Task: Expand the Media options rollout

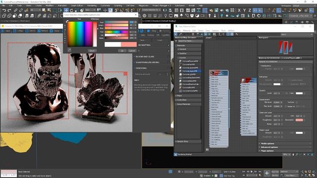Action: (285, 143)
